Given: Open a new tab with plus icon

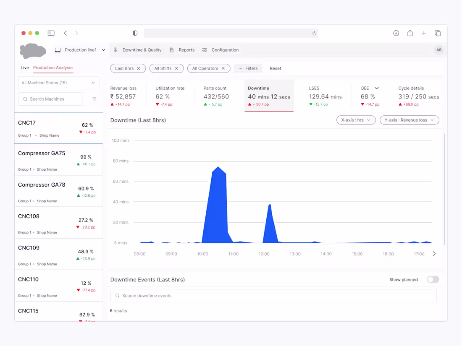Looking at the screenshot, I should (424, 33).
